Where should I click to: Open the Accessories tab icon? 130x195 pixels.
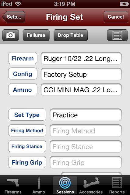point(91,183)
